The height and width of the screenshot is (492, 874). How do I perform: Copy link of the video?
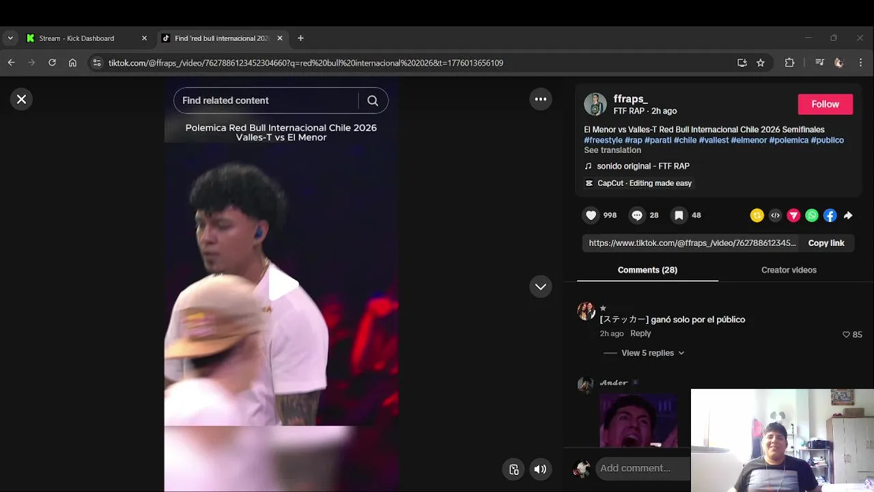click(x=826, y=243)
